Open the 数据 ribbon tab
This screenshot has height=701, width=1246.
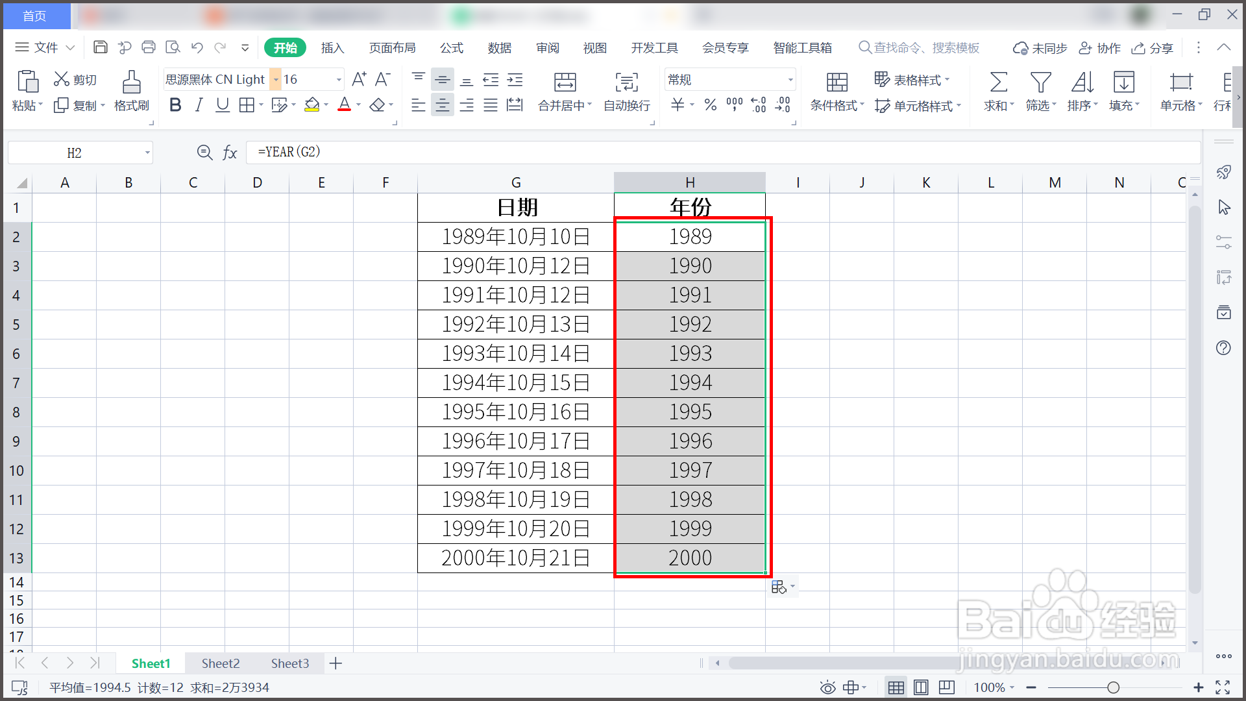[x=500, y=47]
